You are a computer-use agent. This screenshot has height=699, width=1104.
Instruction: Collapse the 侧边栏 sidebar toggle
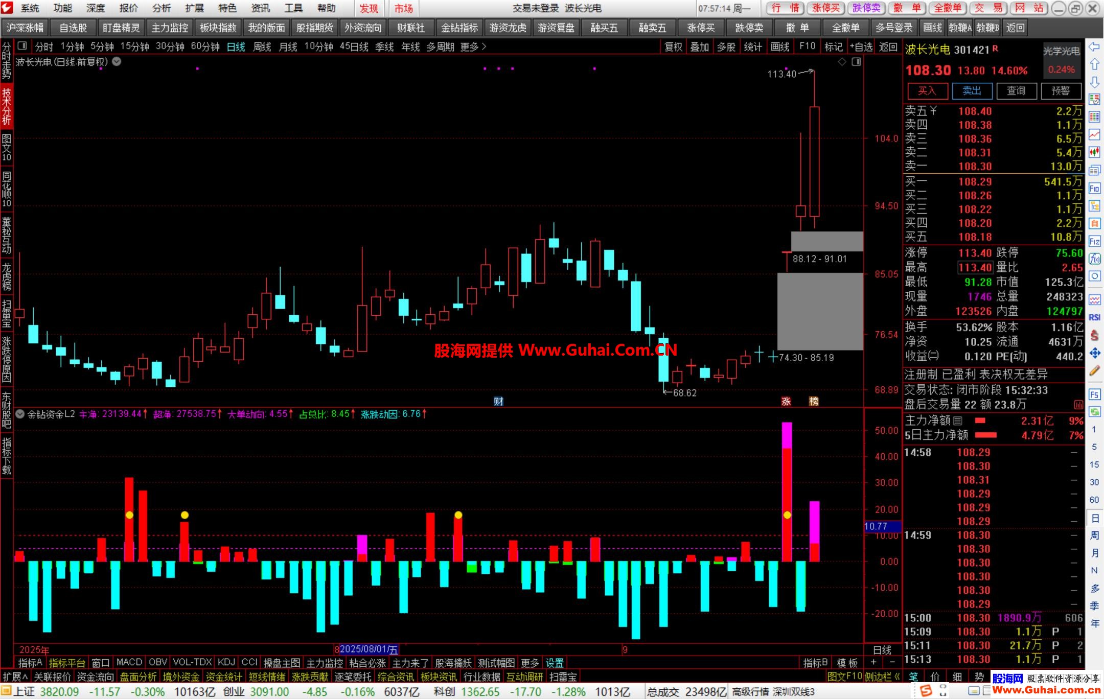point(882,677)
